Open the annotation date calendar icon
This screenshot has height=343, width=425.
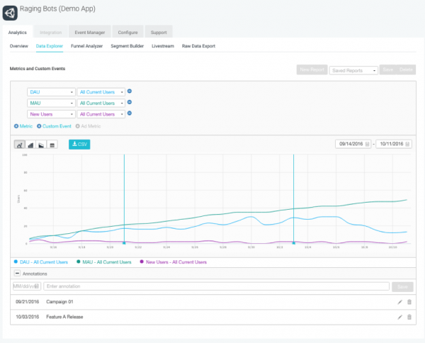(37, 286)
